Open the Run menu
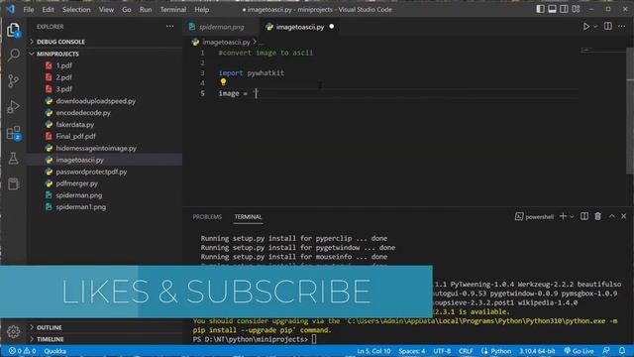This screenshot has height=357, width=634. tap(146, 9)
